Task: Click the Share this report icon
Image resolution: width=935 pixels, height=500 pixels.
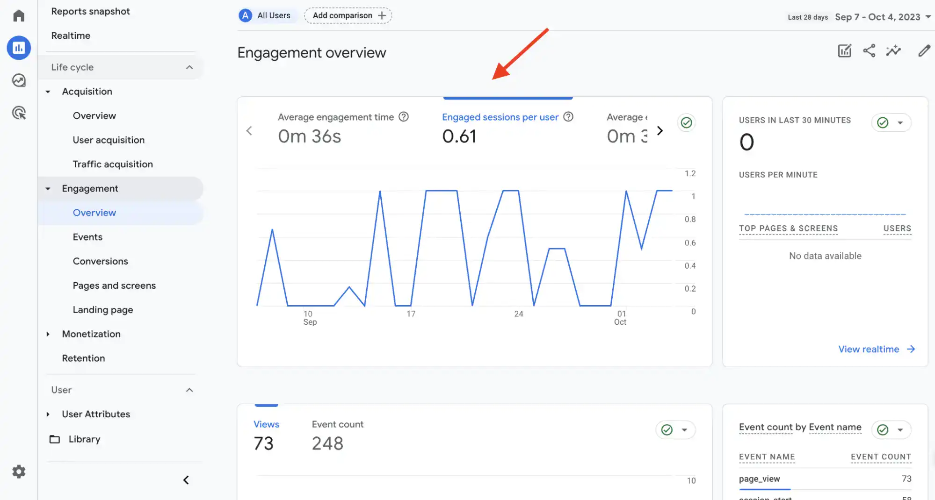Action: tap(869, 51)
